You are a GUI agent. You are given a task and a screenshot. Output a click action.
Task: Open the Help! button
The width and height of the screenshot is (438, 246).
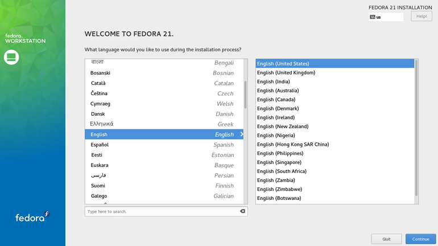(x=421, y=17)
